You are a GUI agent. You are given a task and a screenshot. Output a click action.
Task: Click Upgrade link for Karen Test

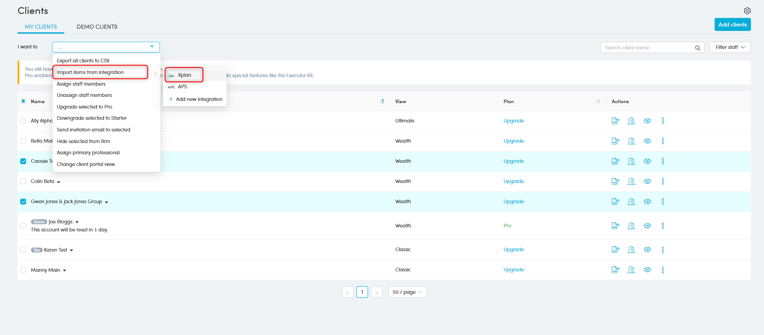[x=513, y=250]
